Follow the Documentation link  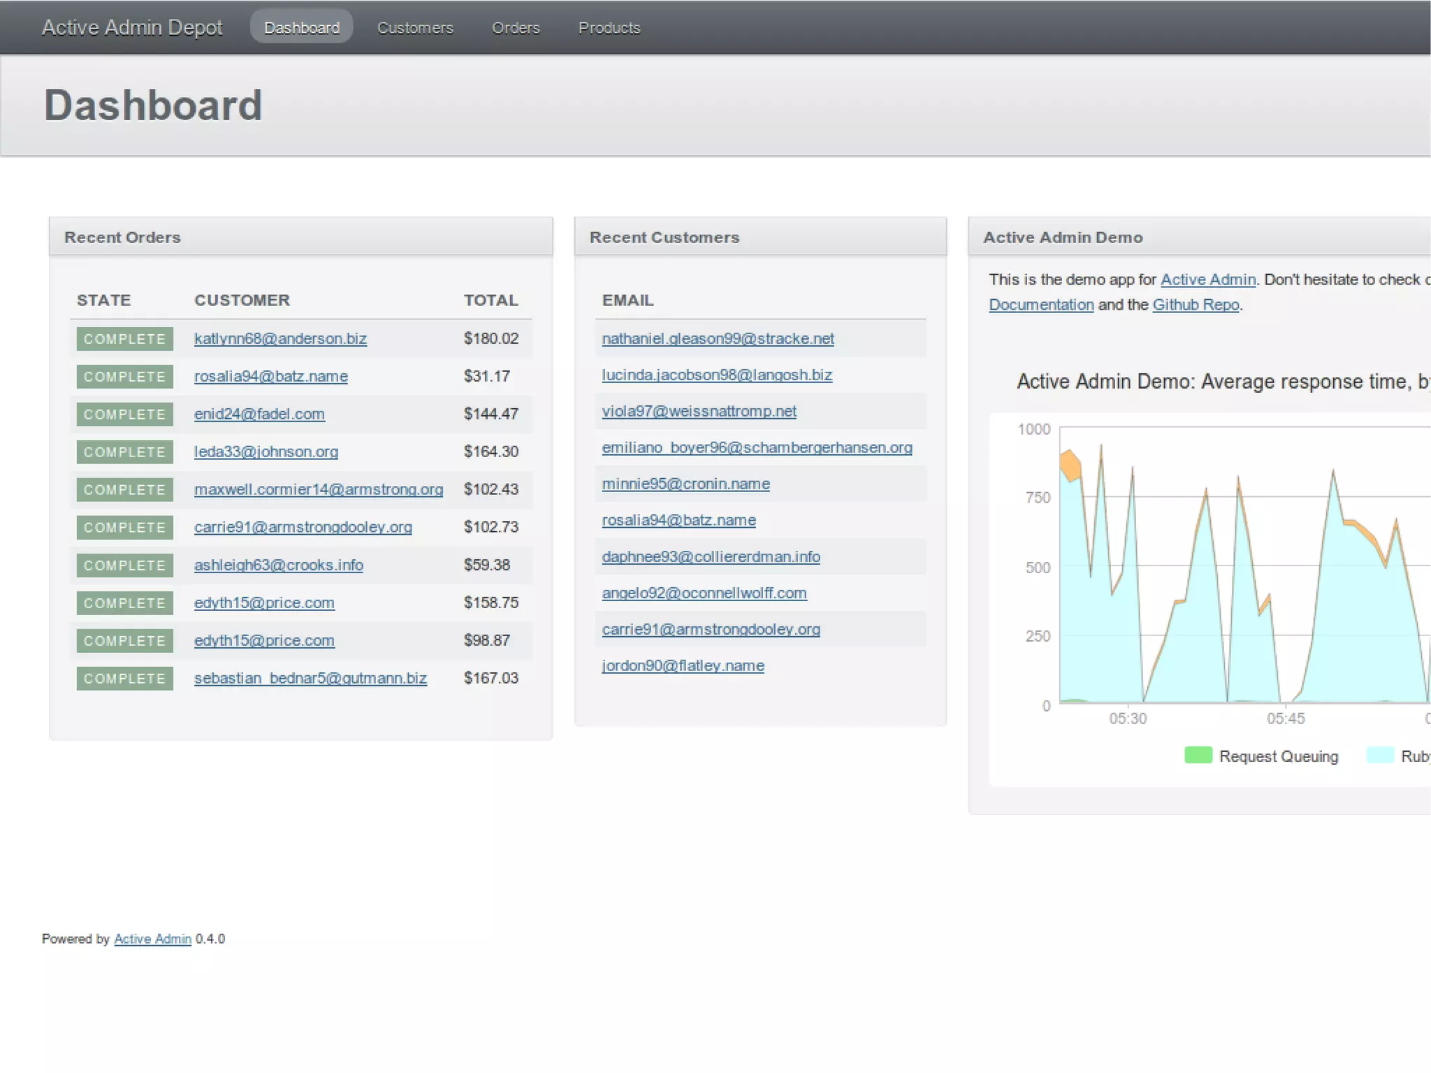(x=1041, y=305)
